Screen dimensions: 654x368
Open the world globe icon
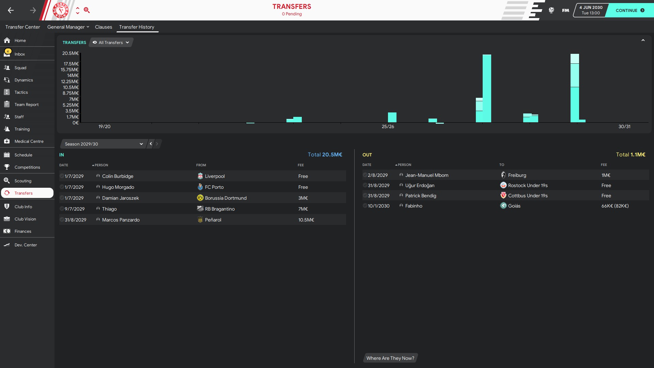pyautogui.click(x=551, y=10)
